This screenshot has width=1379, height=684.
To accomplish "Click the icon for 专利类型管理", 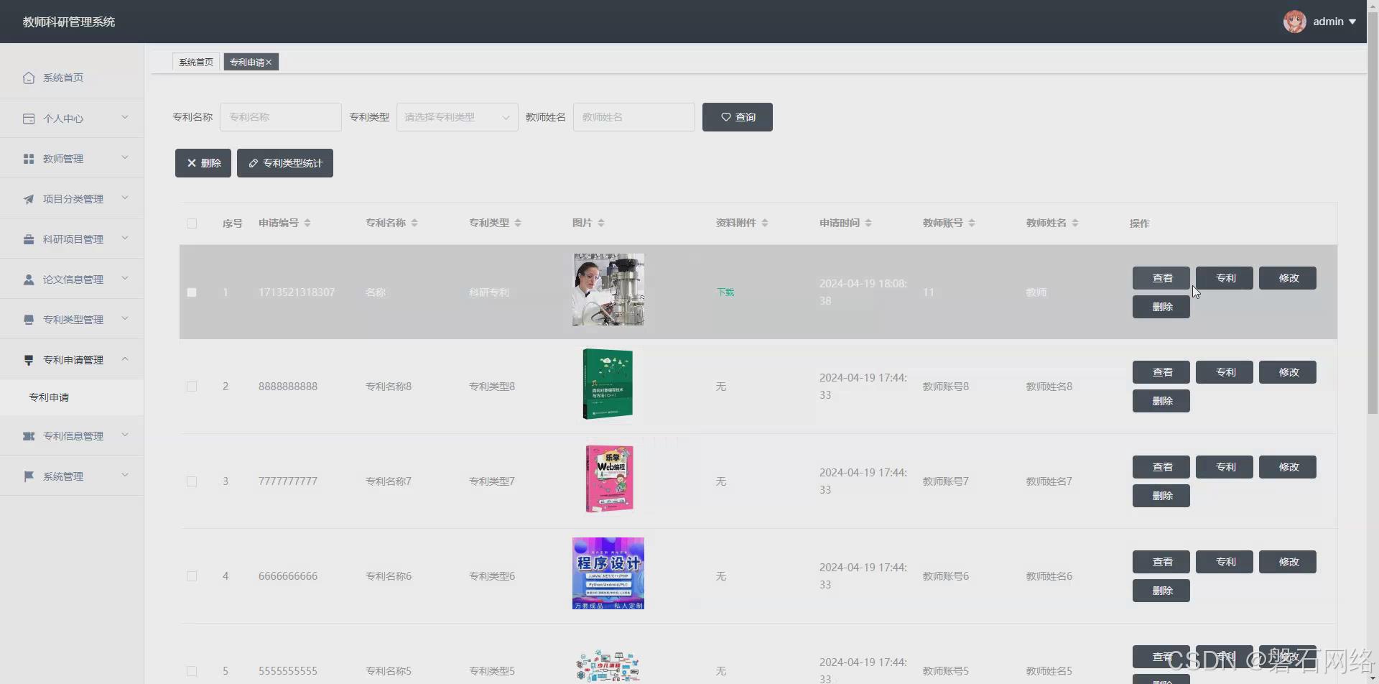I will click(29, 320).
